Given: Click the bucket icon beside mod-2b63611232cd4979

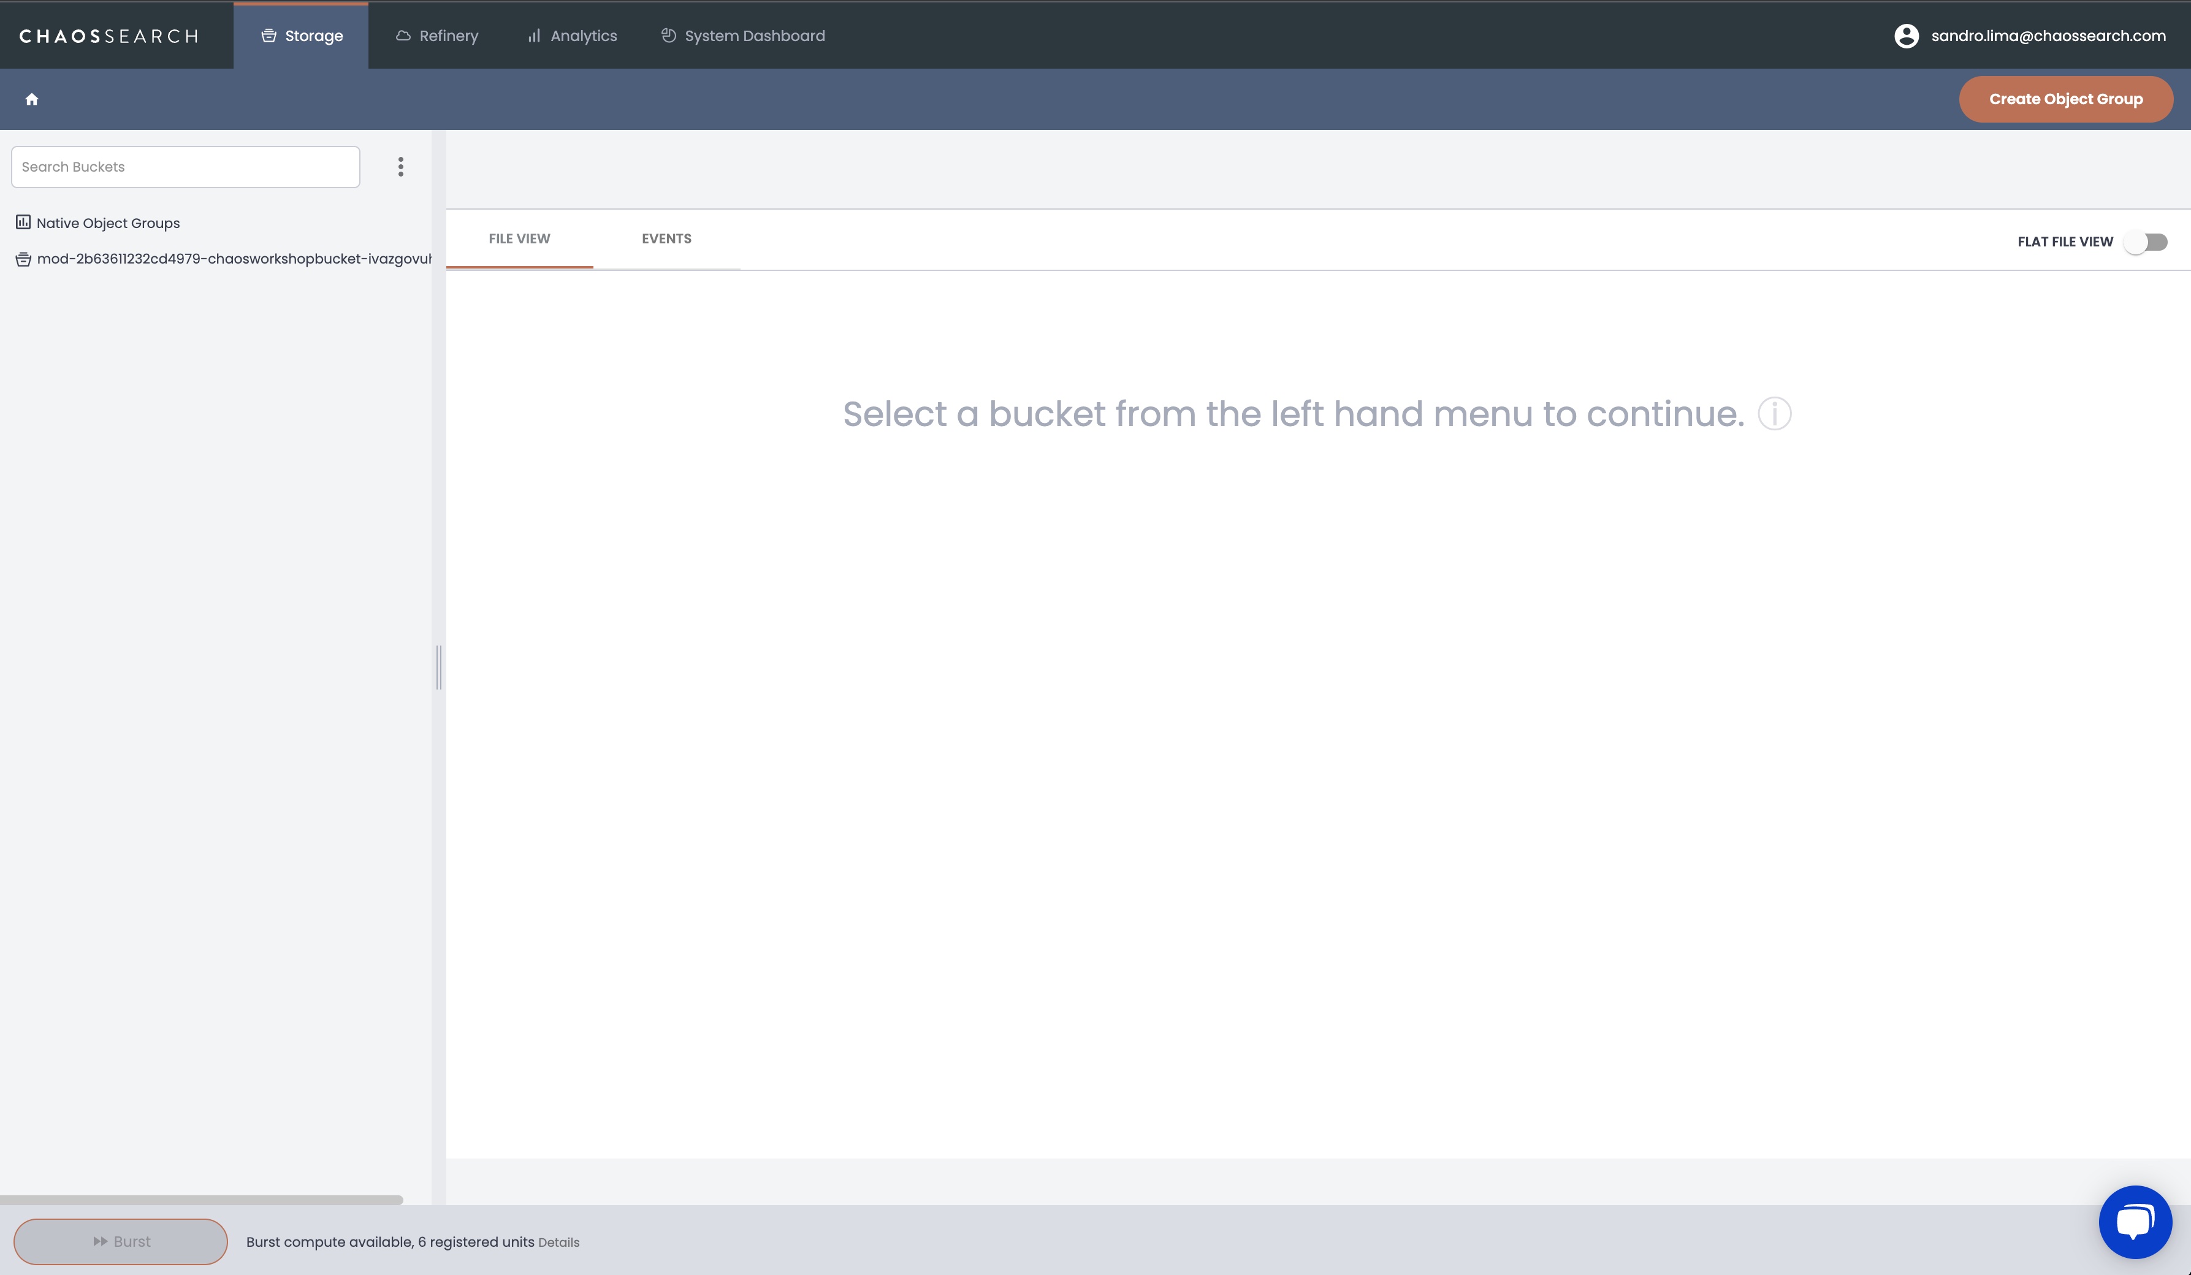Looking at the screenshot, I should [x=23, y=259].
